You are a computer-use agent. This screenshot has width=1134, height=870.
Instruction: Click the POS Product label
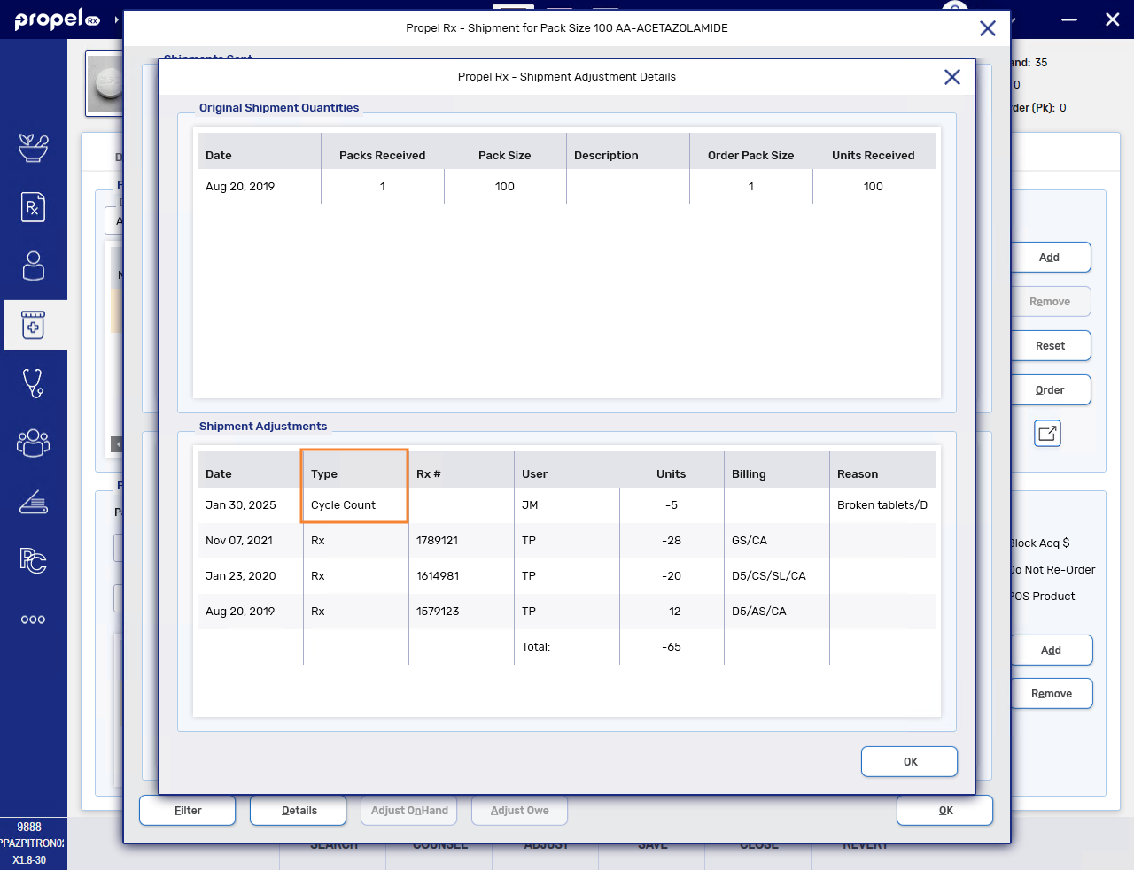pos(1044,596)
